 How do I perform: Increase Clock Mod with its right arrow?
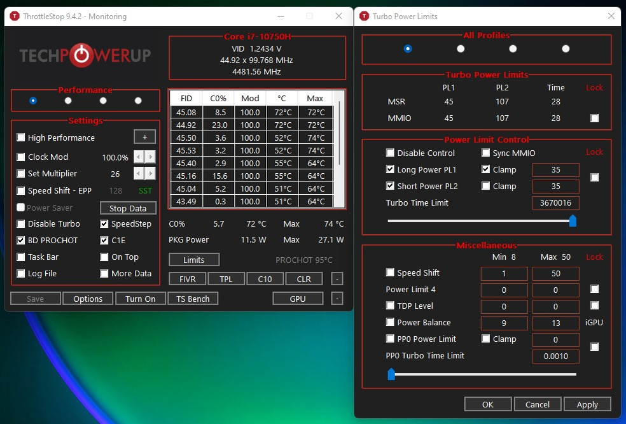click(150, 157)
